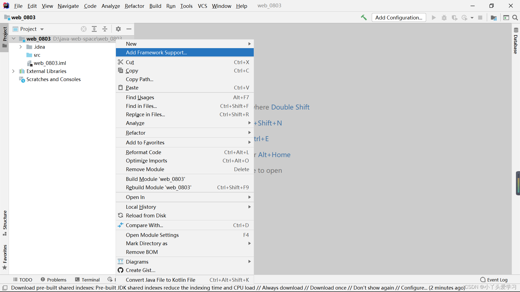This screenshot has height=292, width=520.
Task: Click the Collapse All icon in Project panel
Action: coord(105,29)
